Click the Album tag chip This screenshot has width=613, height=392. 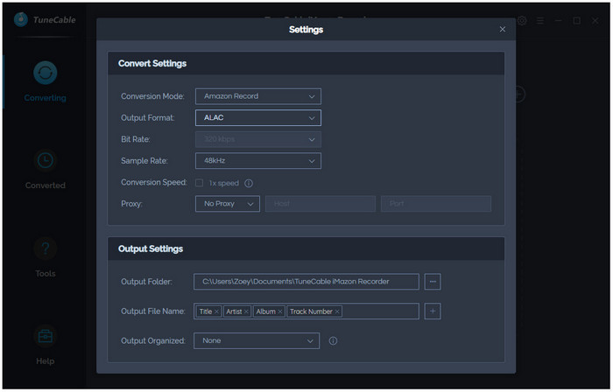click(x=269, y=311)
